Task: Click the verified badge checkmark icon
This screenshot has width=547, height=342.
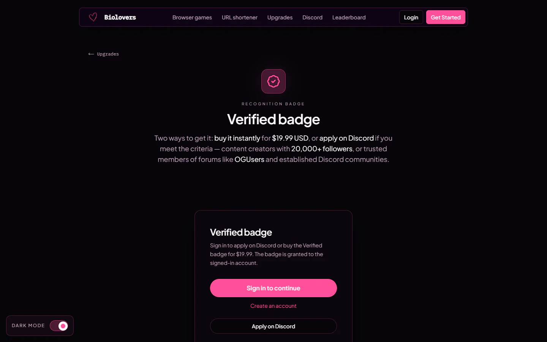Action: (x=273, y=81)
